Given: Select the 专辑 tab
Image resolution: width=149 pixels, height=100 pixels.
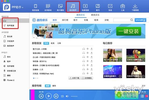Looking at the screenshot, I should [86, 20].
